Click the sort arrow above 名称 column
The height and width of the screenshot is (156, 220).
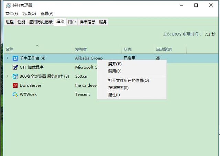[x=37, y=46]
